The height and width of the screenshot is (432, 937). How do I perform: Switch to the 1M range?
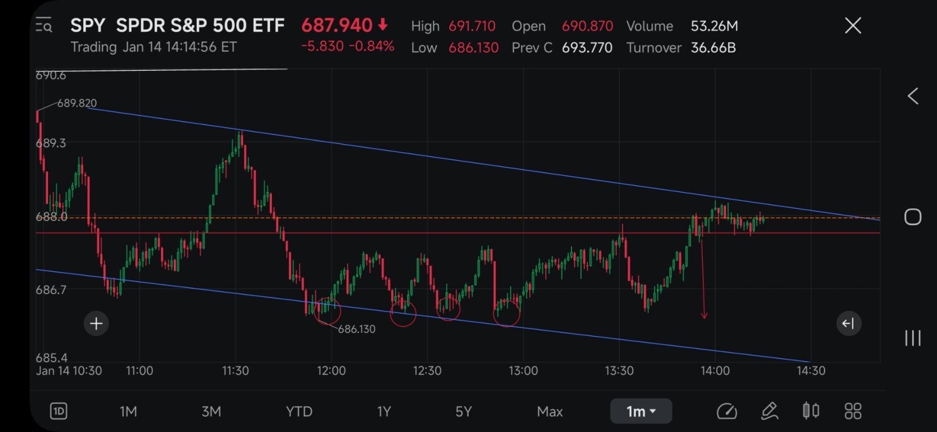[128, 412]
